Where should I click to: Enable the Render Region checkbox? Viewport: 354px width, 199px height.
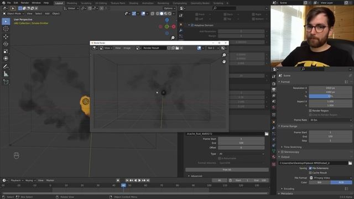(x=310, y=111)
